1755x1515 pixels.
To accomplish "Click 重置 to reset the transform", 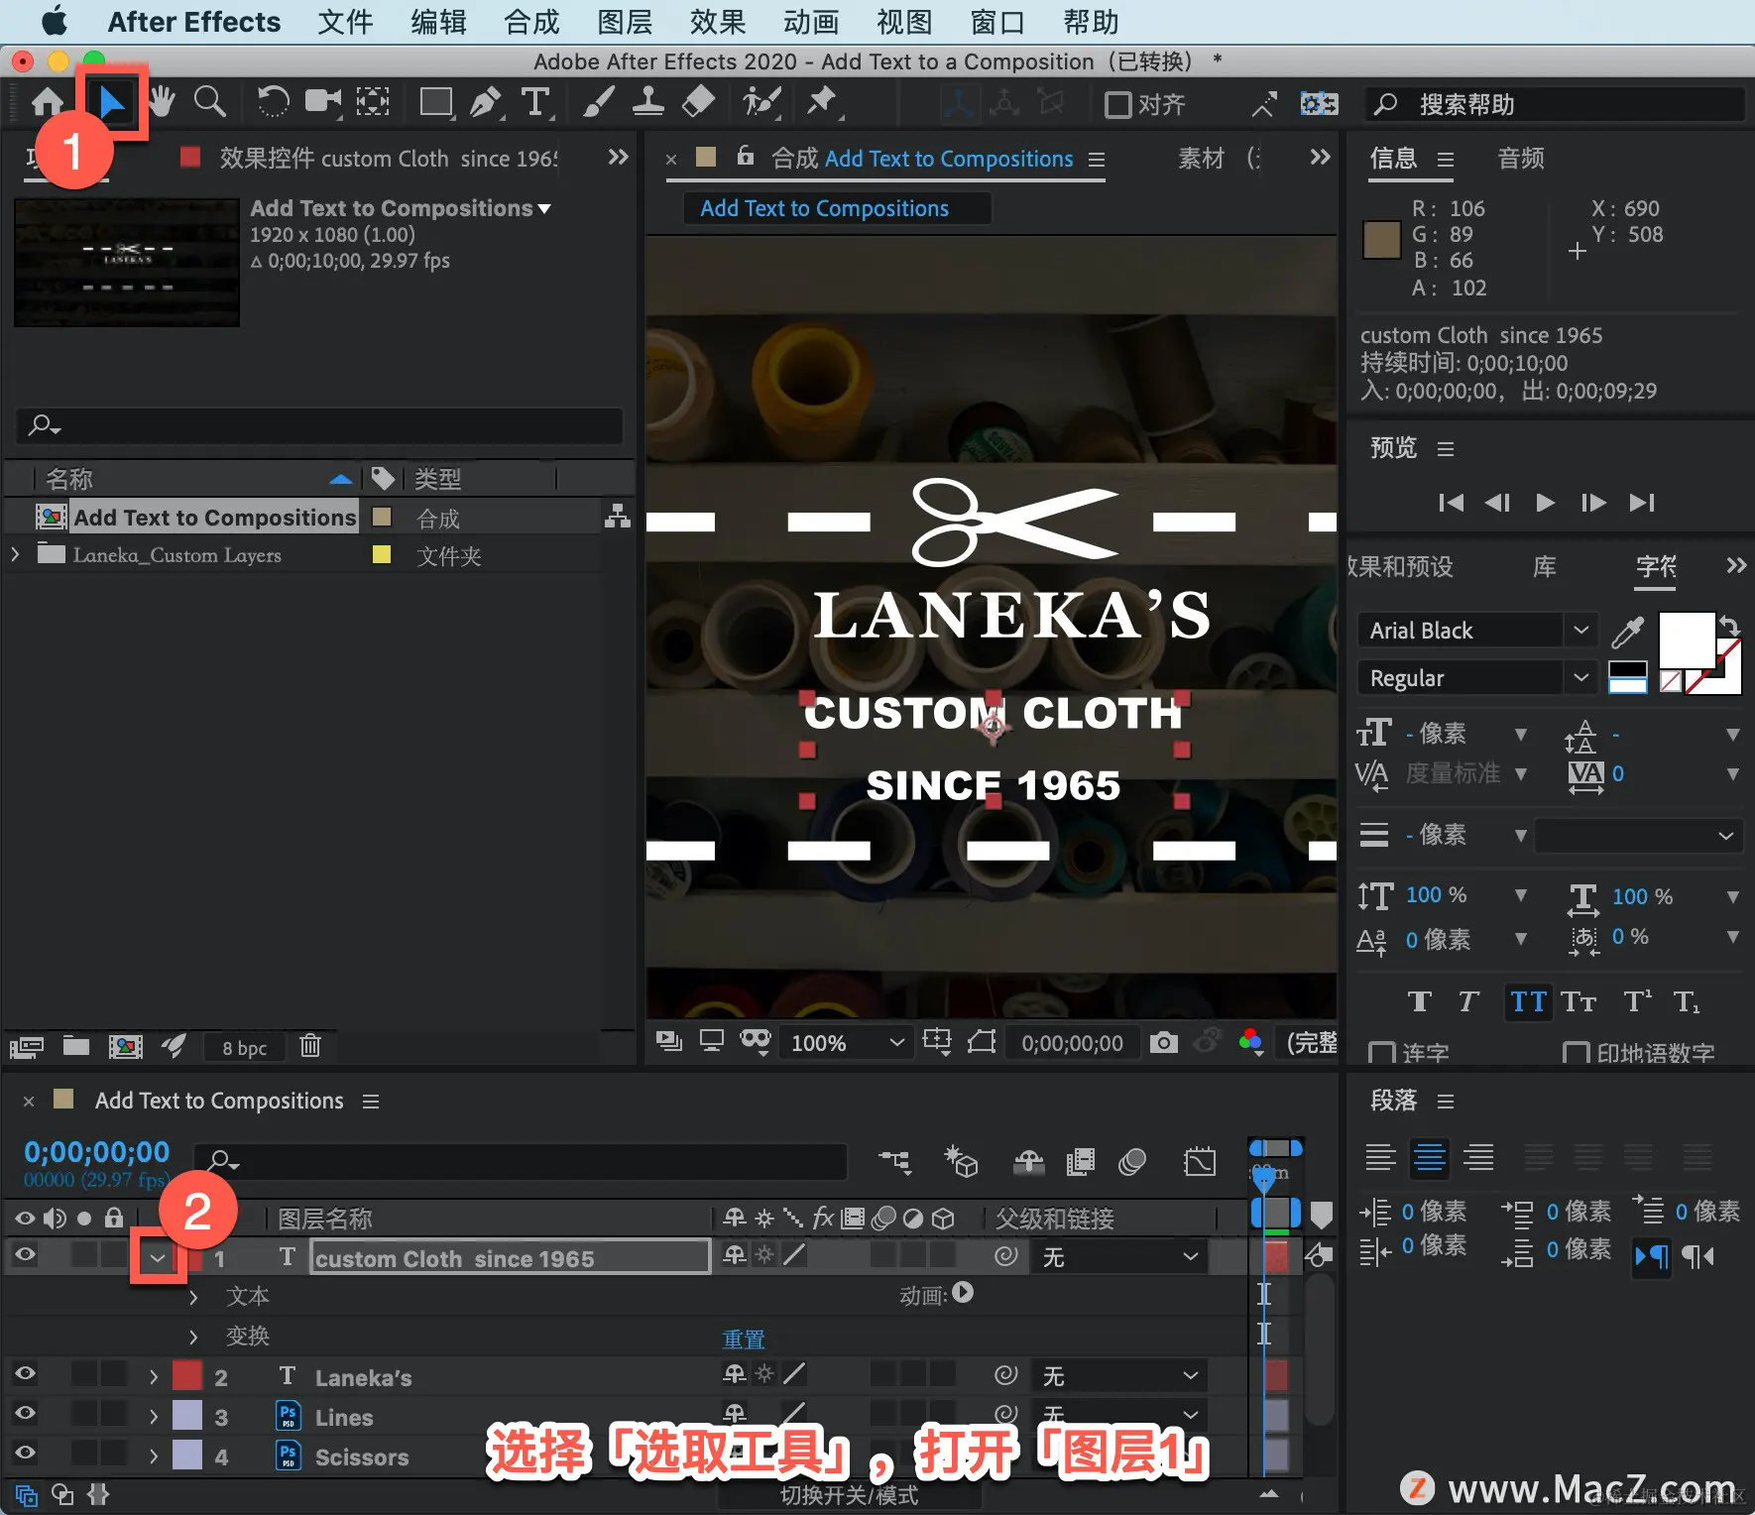I will point(744,1339).
